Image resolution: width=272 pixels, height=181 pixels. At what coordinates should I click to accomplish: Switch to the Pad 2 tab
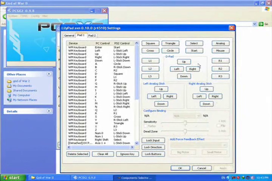click(x=92, y=35)
